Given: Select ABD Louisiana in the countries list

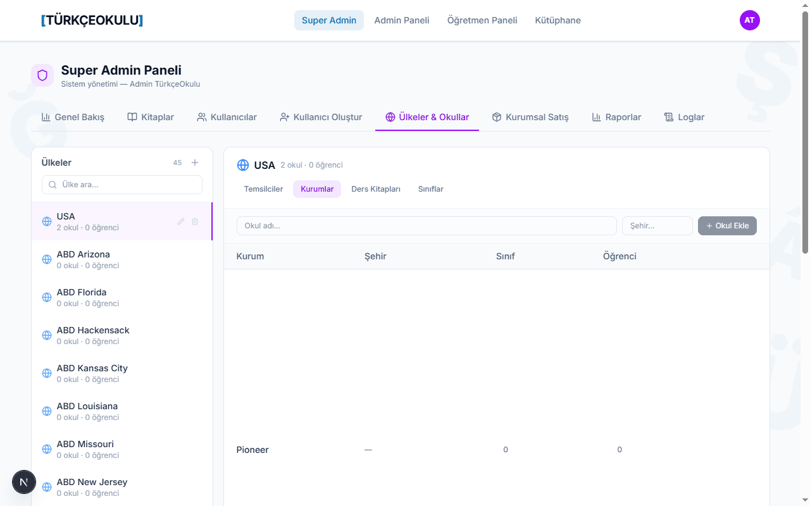Looking at the screenshot, I should coord(122,411).
